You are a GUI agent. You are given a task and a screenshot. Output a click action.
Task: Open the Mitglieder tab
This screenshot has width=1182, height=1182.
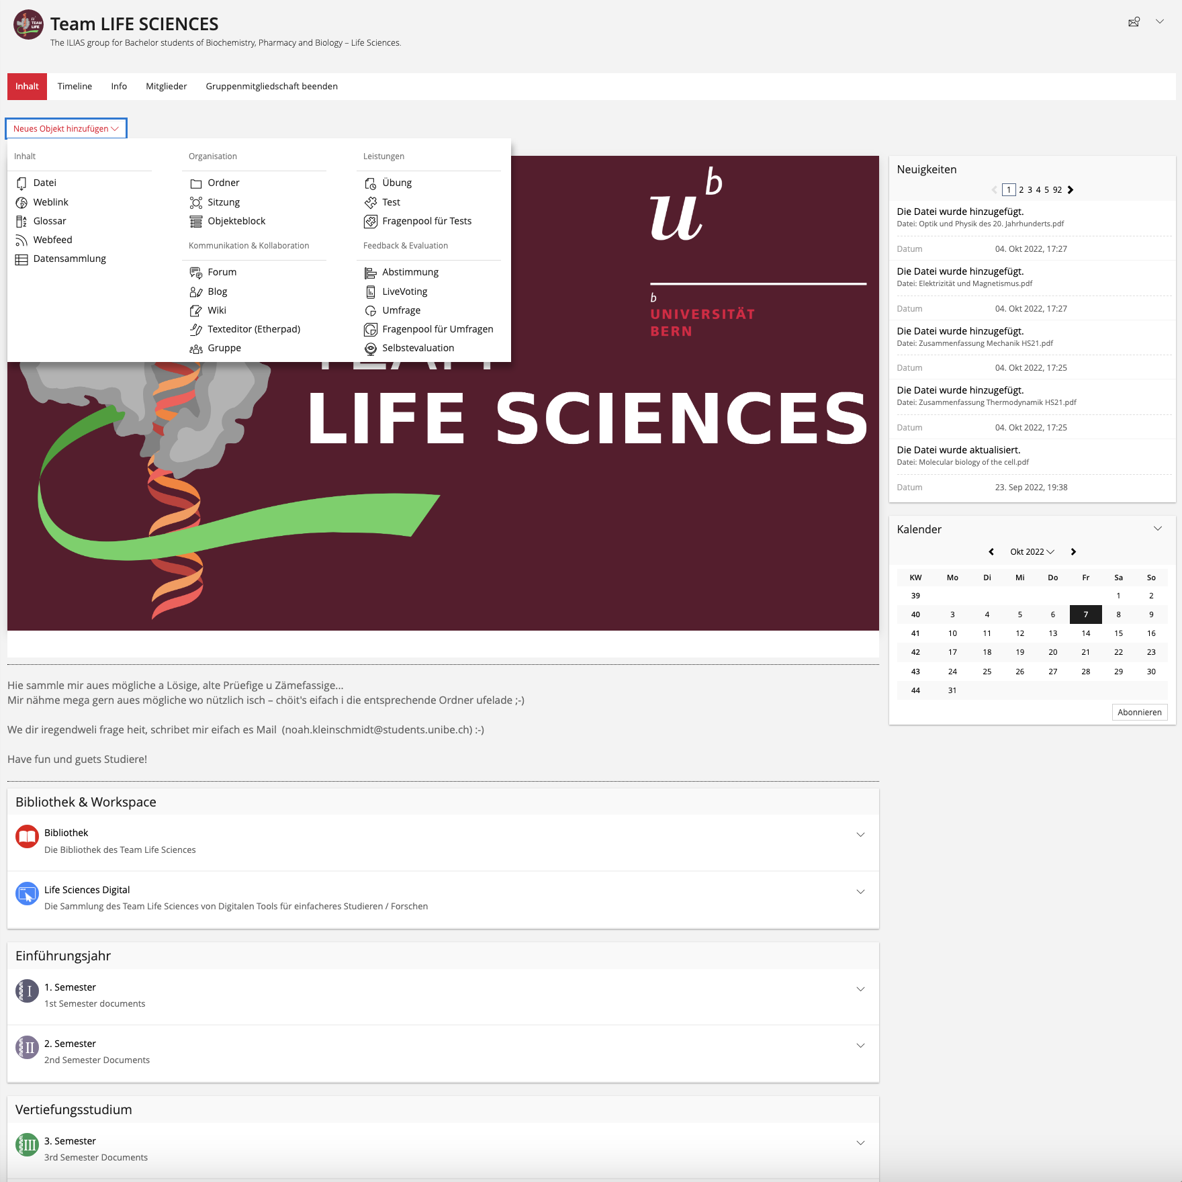(x=166, y=87)
